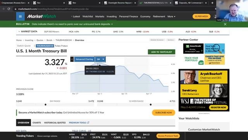The width and height of the screenshot is (248, 140).
Task: Click the WRB ticker in market data
Action: (143, 31)
